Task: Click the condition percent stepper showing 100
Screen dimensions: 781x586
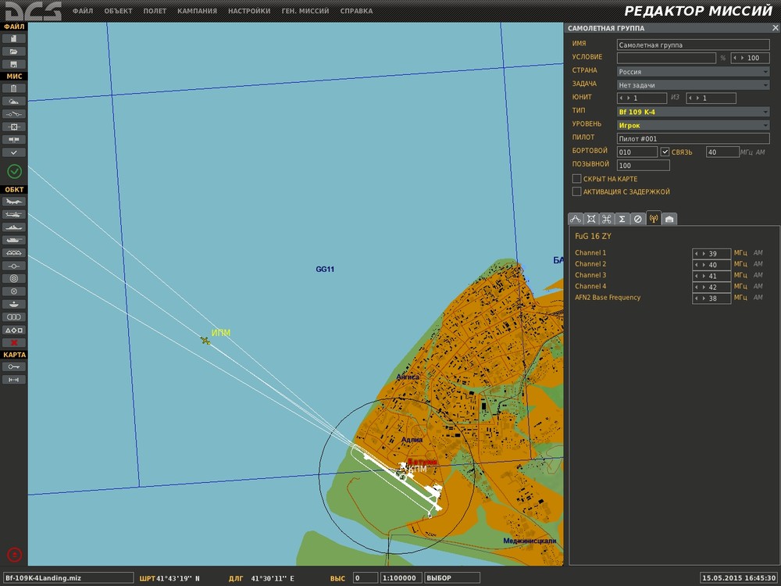Action: click(750, 58)
